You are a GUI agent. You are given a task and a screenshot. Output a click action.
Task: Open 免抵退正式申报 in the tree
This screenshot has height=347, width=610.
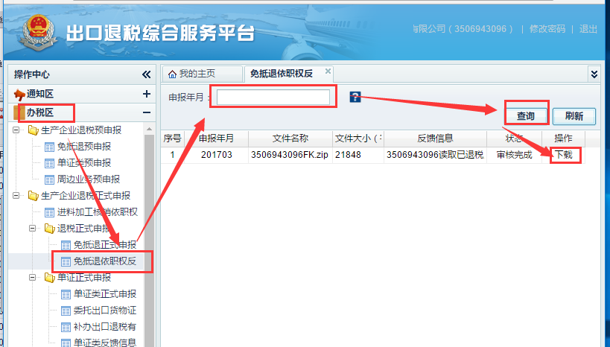[x=104, y=245]
